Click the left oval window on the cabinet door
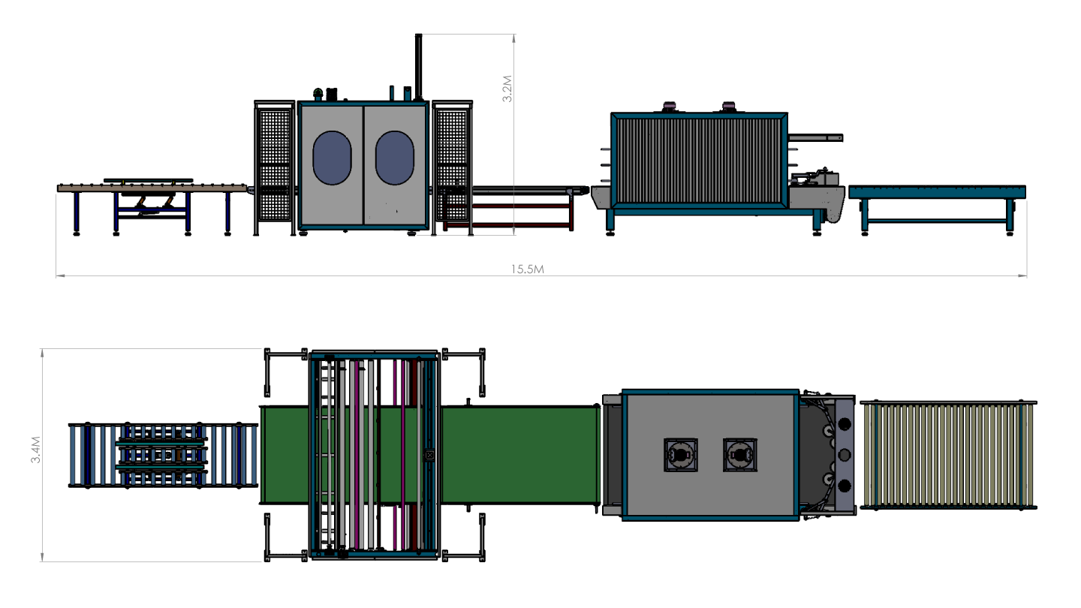 tap(332, 158)
